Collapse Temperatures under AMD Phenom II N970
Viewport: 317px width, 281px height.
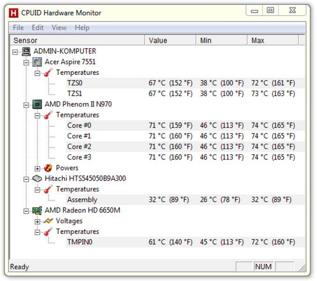pos(37,116)
